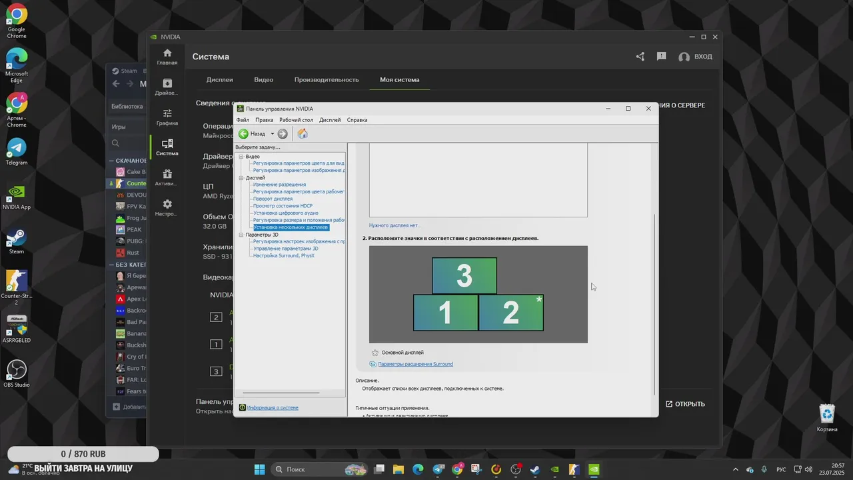Collapse БЕЗ КАТЕГОРИИ section in Steam library
The height and width of the screenshot is (480, 853).
click(112, 265)
